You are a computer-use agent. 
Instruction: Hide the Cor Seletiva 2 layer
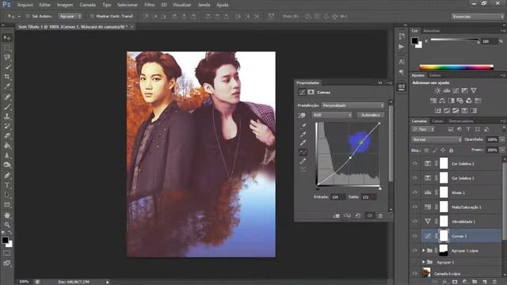415,164
